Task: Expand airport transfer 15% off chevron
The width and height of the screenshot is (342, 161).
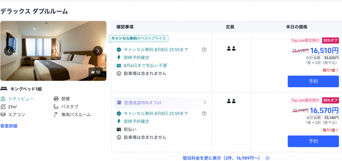Action: [x=205, y=102]
